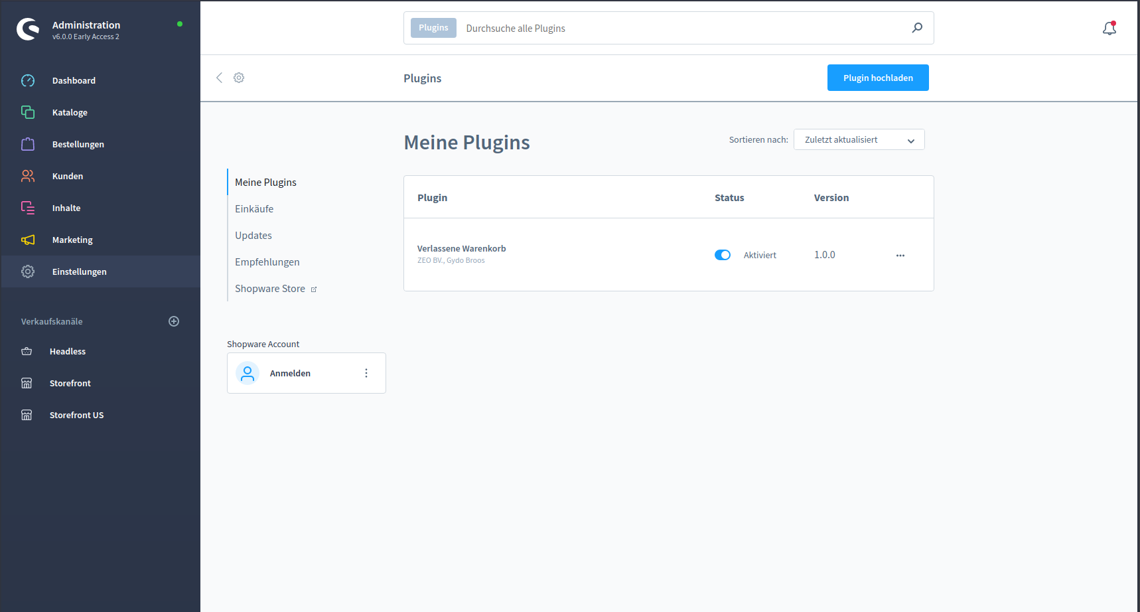Click the green online status dot
The image size is (1140, 612).
pyautogui.click(x=180, y=24)
